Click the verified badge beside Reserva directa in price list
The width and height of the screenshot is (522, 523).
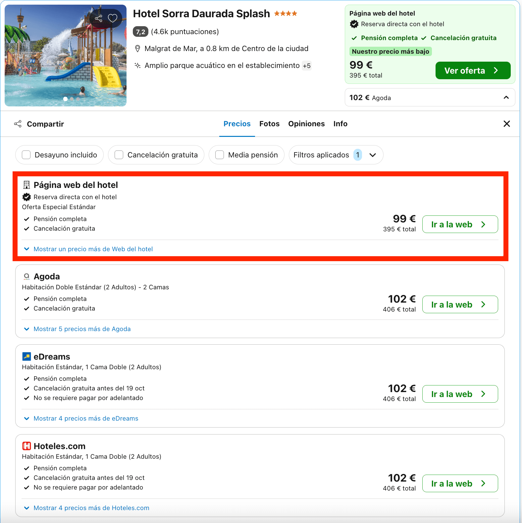(26, 197)
